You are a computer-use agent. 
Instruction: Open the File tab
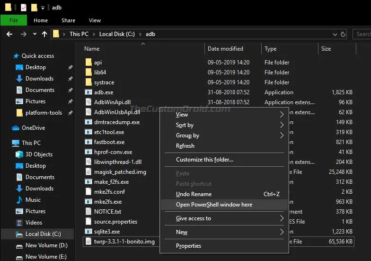click(x=14, y=20)
